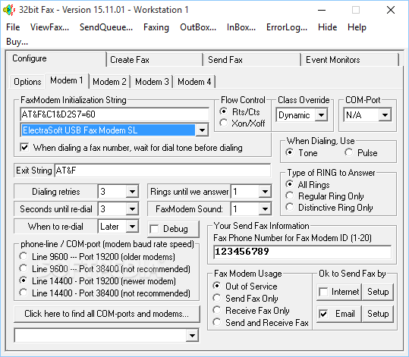
Task: Select Send and Receive Fax usage
Action: click(x=217, y=322)
